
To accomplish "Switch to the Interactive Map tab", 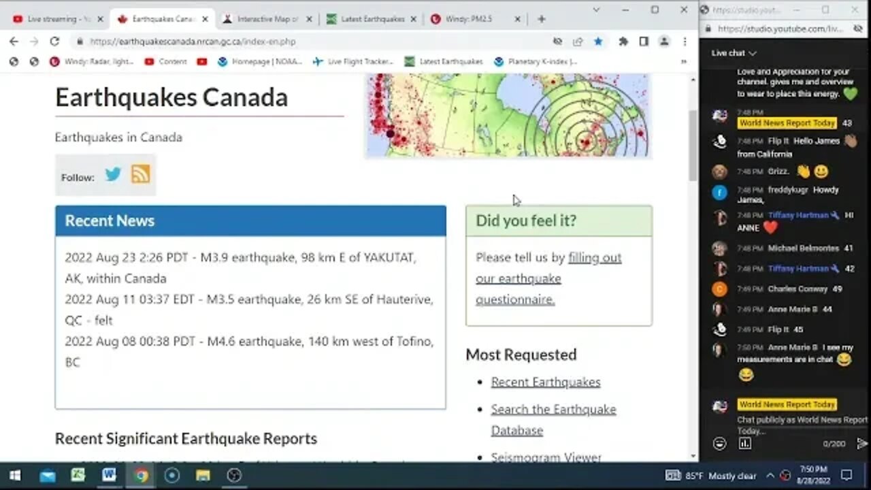I will 267,19.
